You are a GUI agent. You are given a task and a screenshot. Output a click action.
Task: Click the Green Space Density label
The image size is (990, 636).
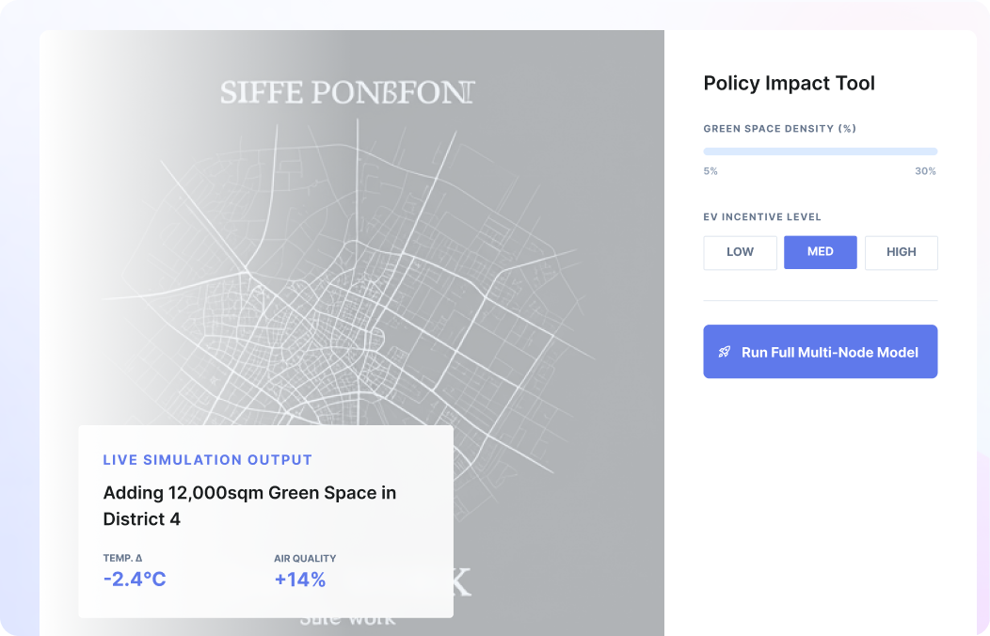coord(779,128)
